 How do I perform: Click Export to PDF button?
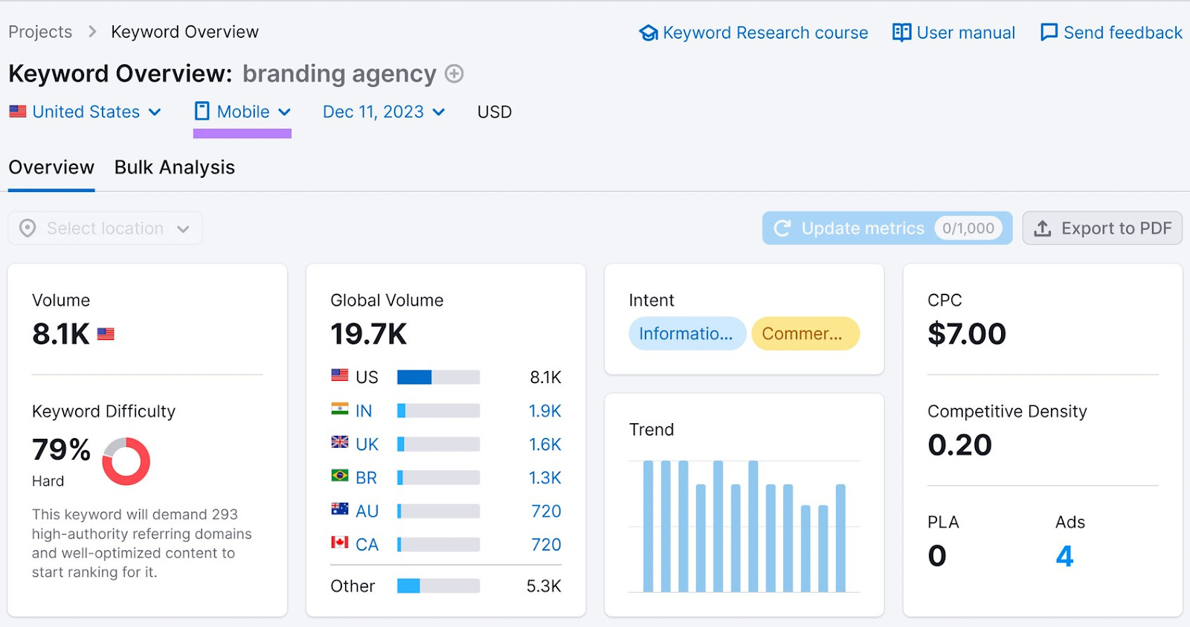[x=1102, y=228]
